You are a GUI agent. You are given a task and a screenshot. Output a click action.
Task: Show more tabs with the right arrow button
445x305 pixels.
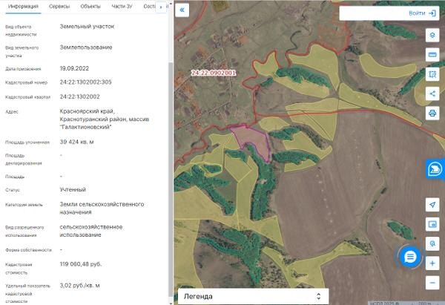[x=161, y=7]
